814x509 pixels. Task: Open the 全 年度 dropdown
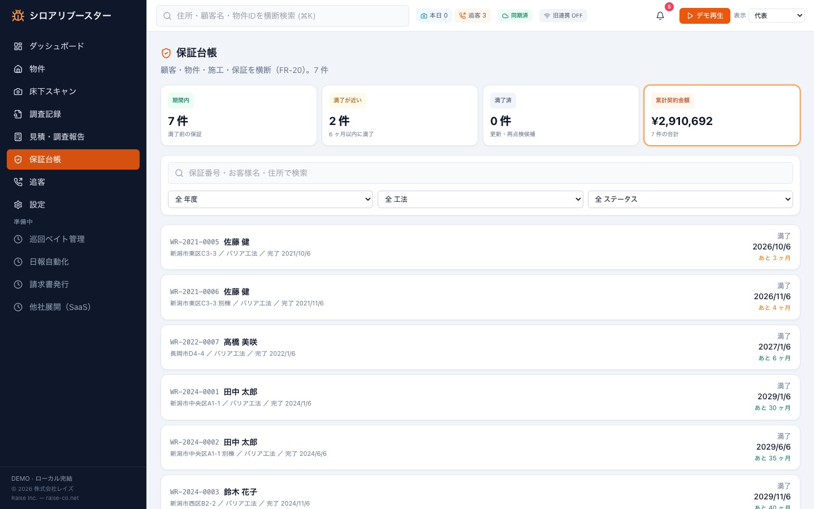270,199
